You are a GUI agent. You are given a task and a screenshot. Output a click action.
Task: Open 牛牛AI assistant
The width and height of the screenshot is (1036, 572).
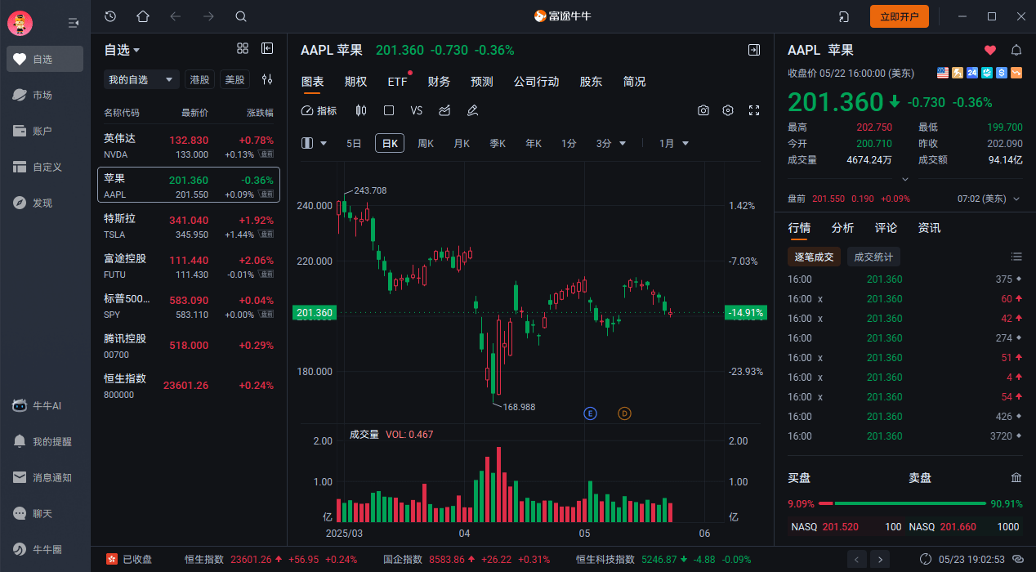pos(45,405)
